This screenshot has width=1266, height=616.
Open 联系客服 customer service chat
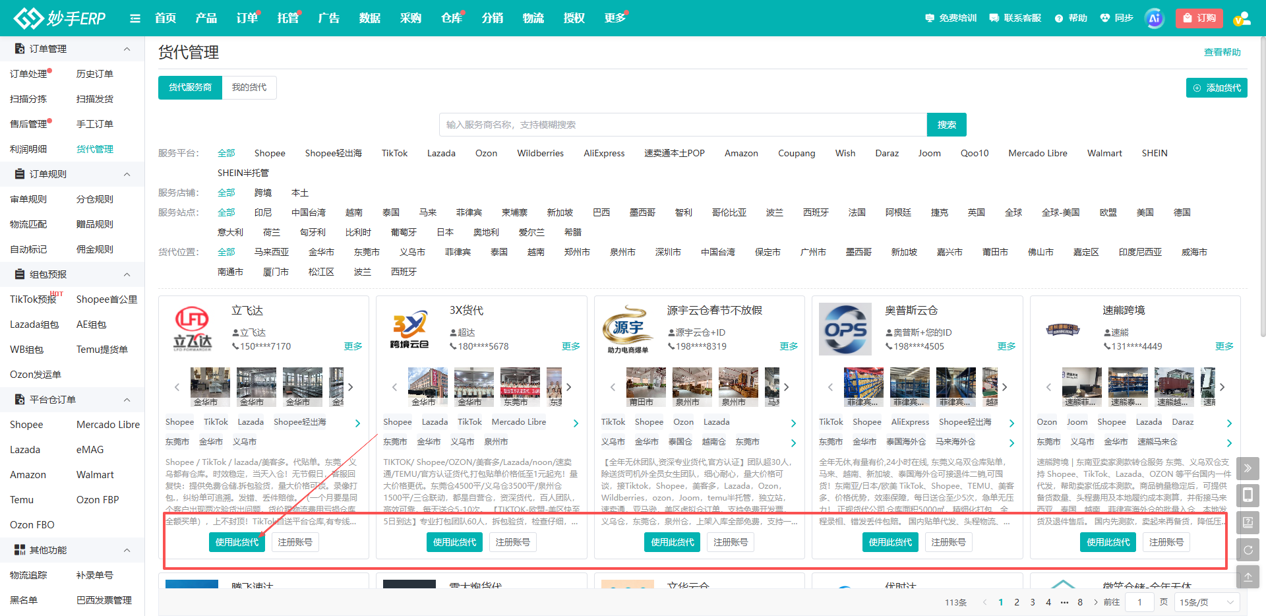click(x=1015, y=18)
